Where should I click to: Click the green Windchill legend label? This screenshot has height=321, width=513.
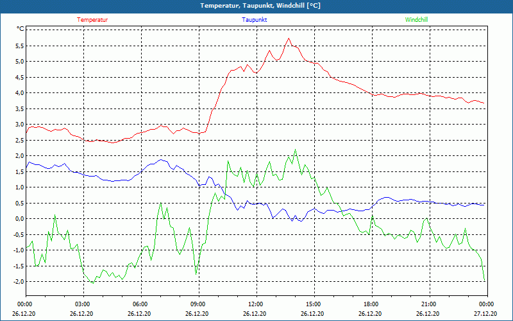coord(416,20)
